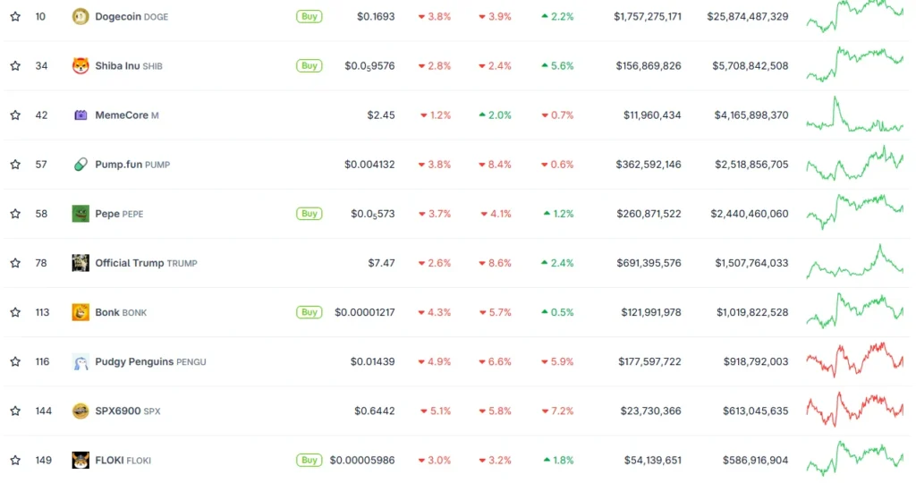Open the Shiba Inu coin name link
Image resolution: width=916 pixels, height=483 pixels.
pos(117,66)
